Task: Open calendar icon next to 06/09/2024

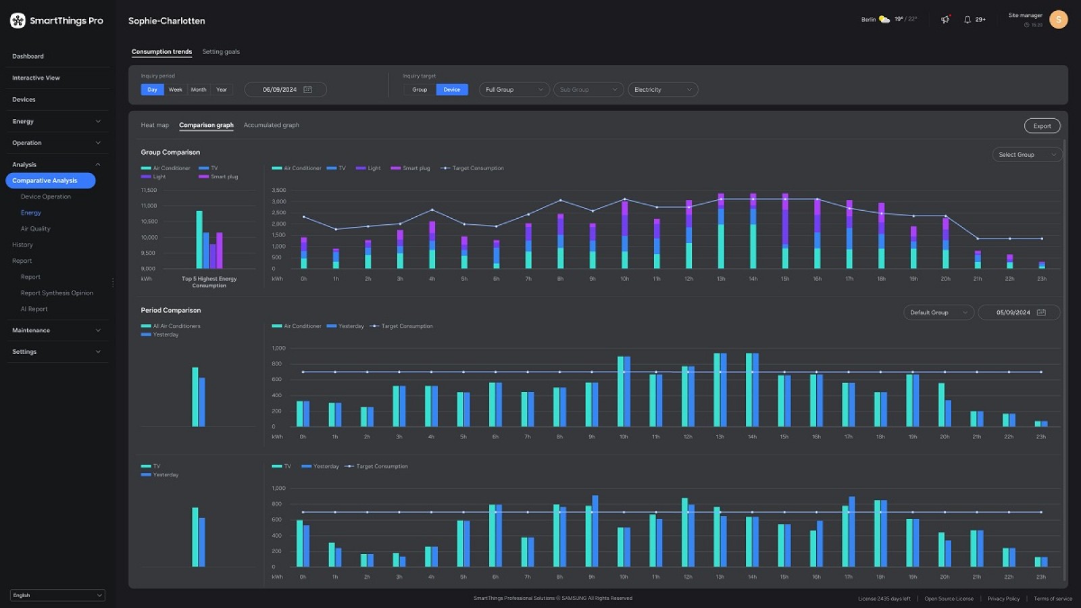Action: pos(308,90)
